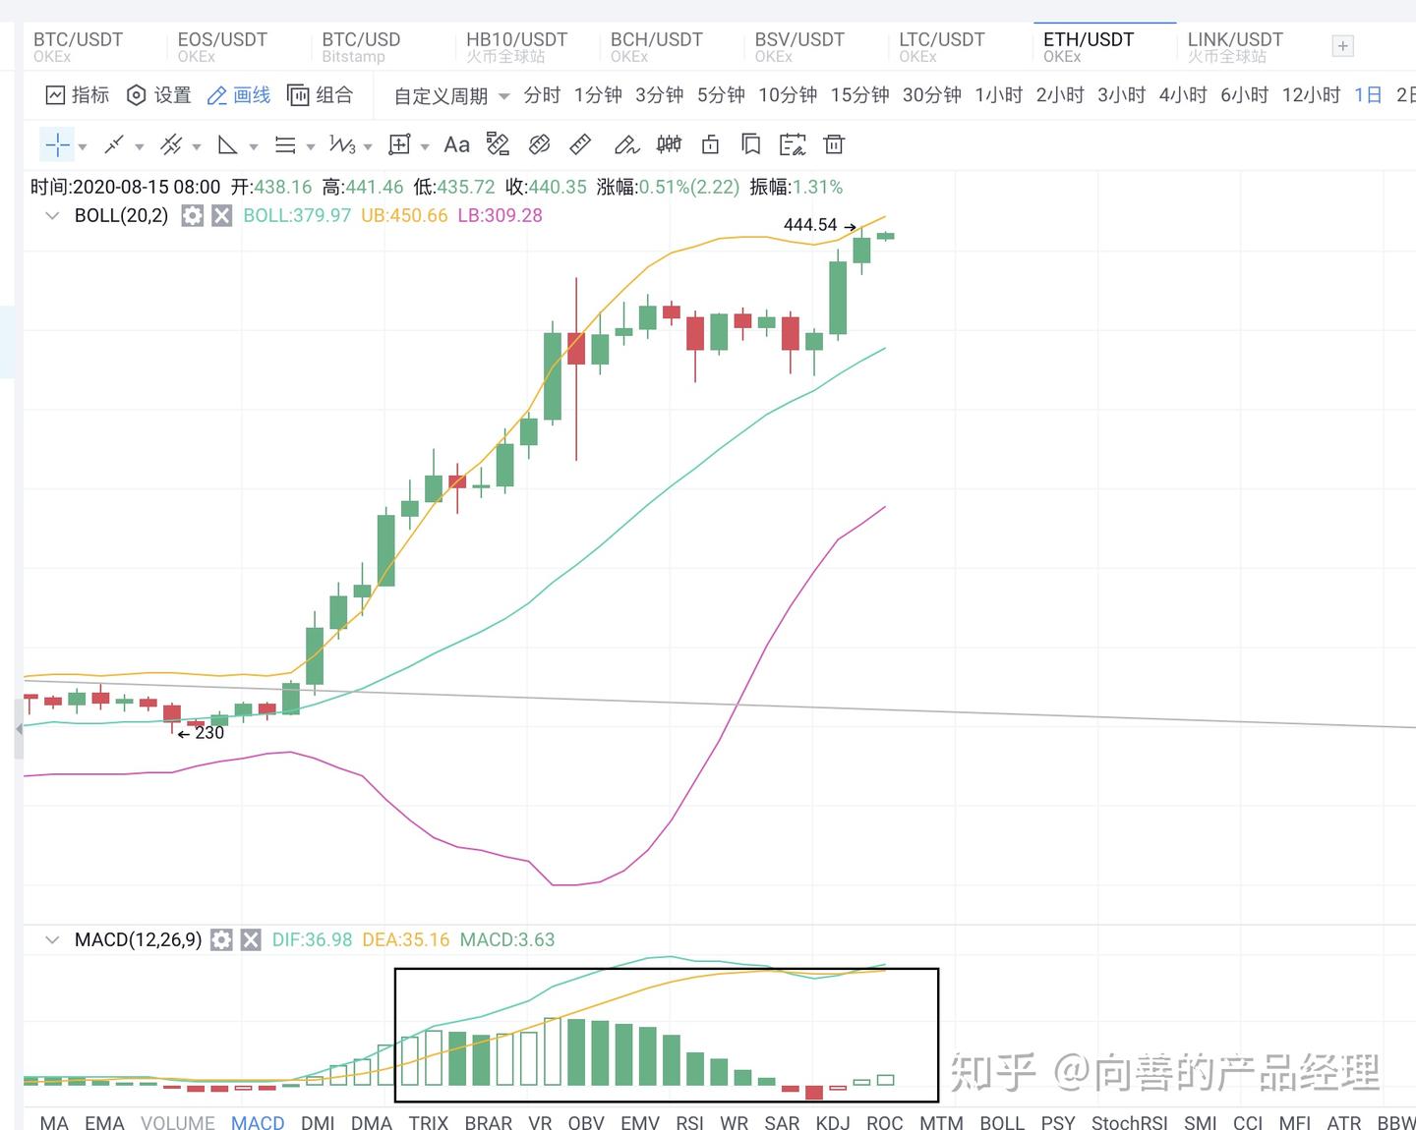Select the 1小时 timeframe option

point(998,95)
